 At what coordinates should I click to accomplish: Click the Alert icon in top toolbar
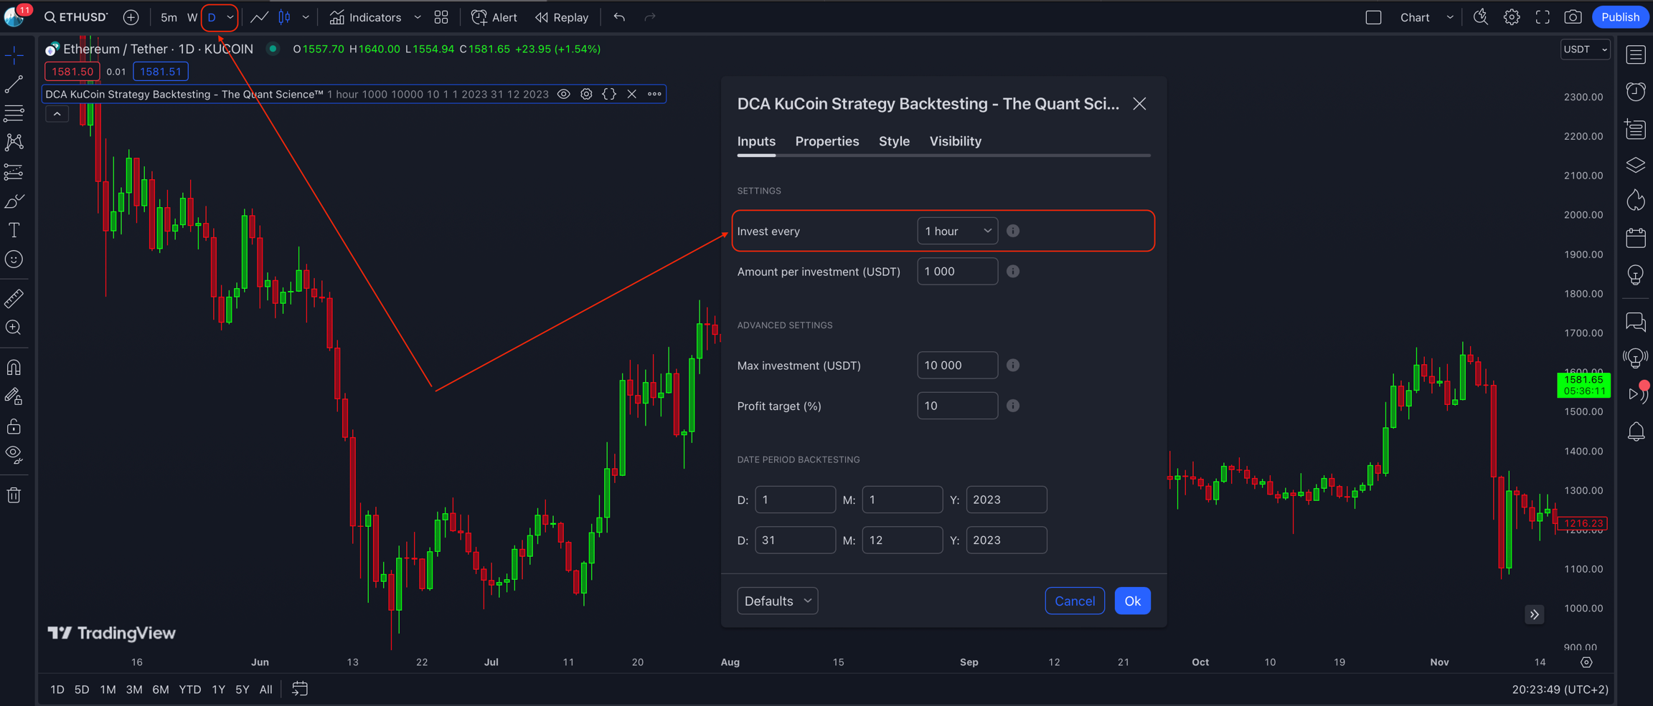pyautogui.click(x=494, y=17)
